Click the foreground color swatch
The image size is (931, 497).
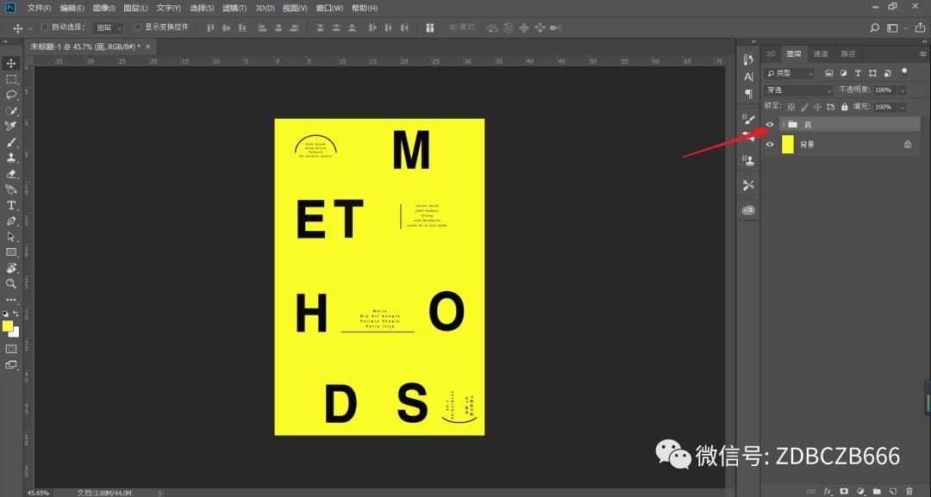(x=8, y=326)
